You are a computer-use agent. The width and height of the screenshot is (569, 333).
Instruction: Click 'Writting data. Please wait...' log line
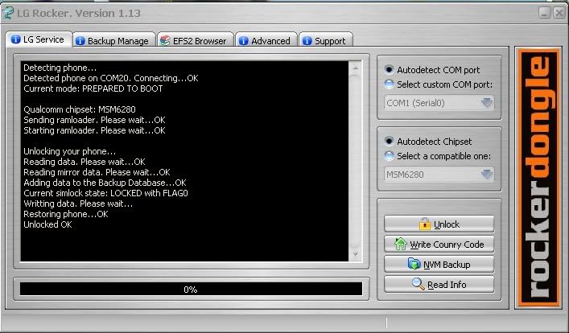78,203
